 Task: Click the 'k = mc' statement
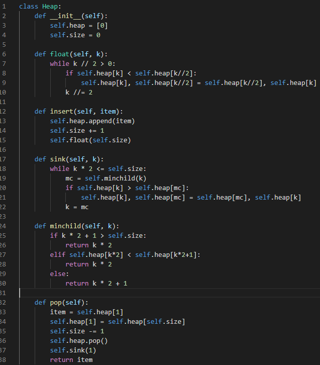point(77,207)
